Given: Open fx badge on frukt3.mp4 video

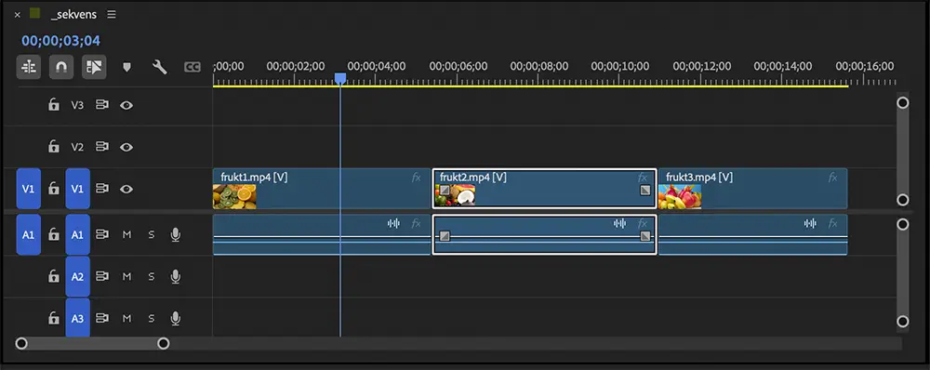Looking at the screenshot, I should (x=832, y=177).
